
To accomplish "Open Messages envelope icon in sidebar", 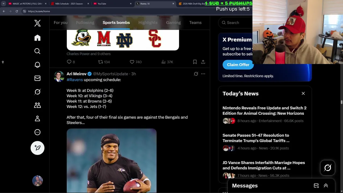I will pyautogui.click(x=38, y=78).
